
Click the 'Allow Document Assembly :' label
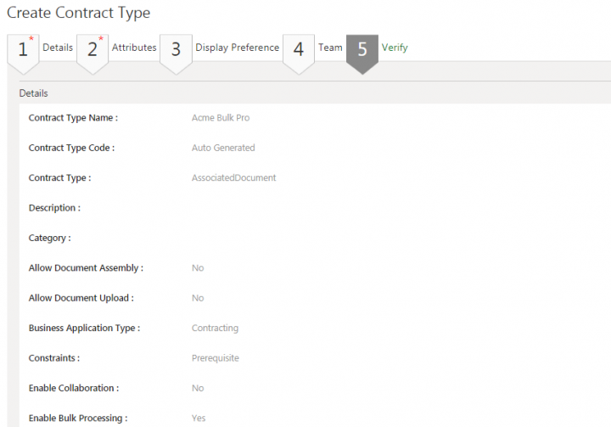[86, 268]
